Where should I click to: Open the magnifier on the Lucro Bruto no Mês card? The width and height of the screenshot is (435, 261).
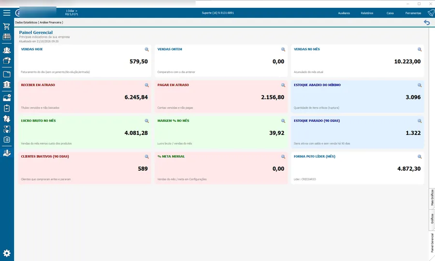pos(146,121)
